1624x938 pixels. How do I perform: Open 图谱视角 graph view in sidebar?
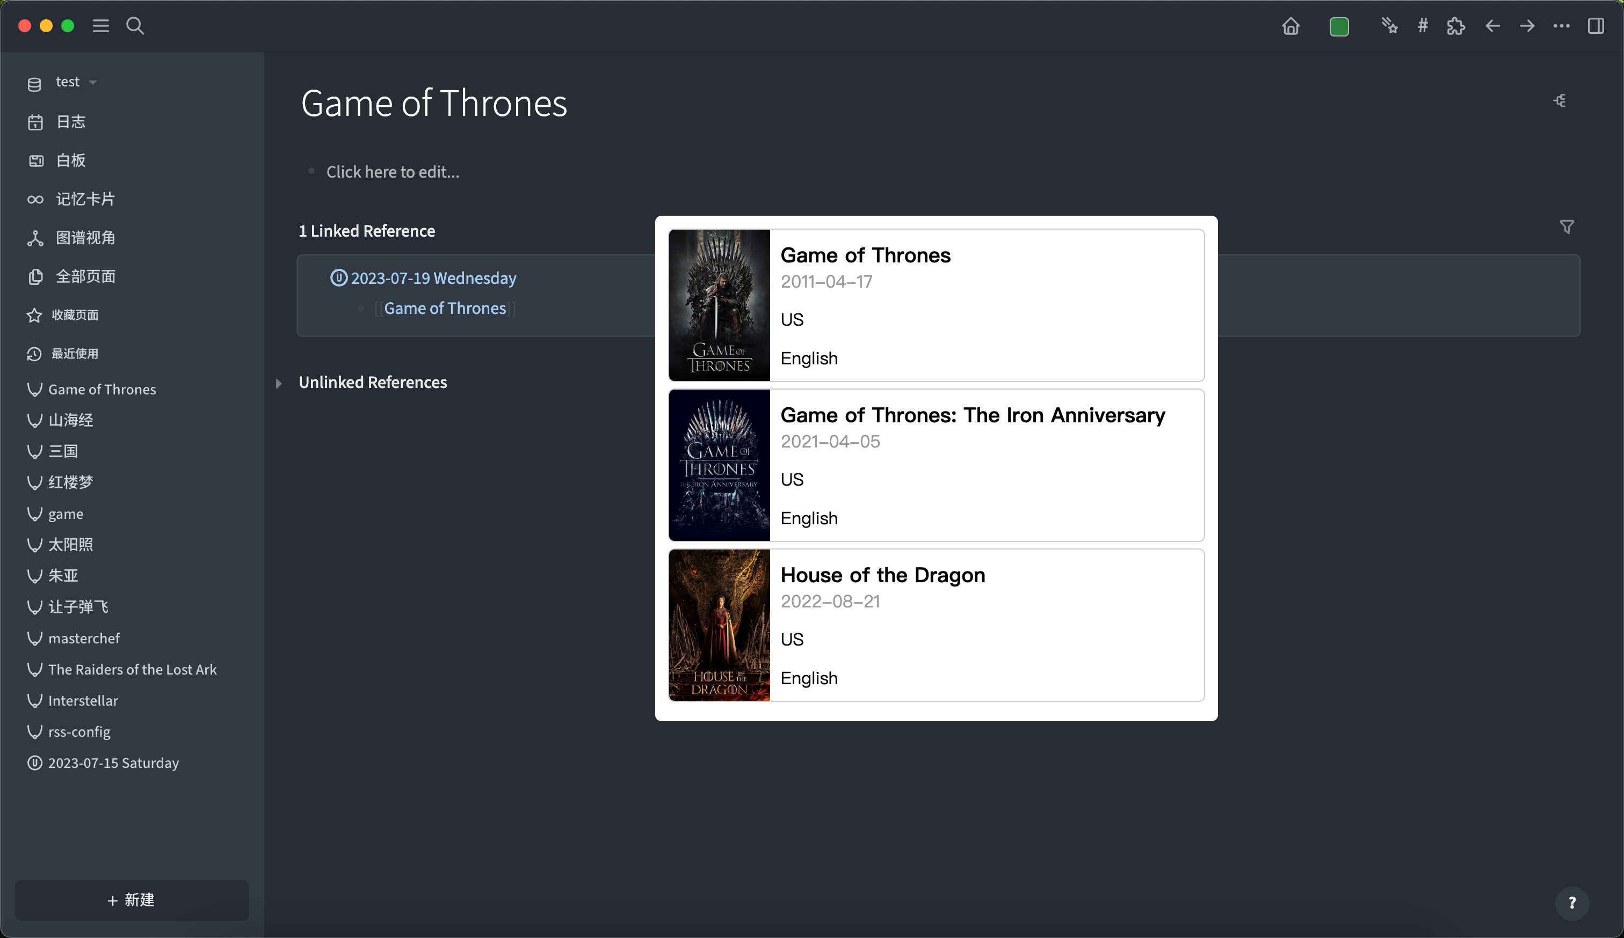[x=85, y=238]
